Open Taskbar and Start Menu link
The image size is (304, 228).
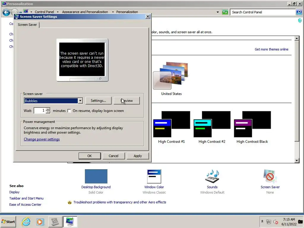[26, 198]
